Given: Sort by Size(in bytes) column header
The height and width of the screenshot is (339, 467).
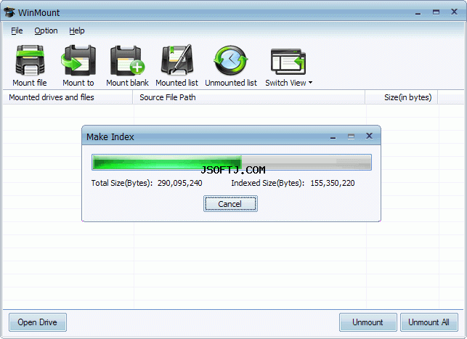Looking at the screenshot, I should (402, 97).
